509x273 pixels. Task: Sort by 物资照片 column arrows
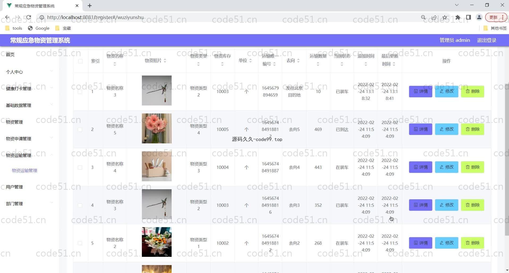click(x=165, y=61)
